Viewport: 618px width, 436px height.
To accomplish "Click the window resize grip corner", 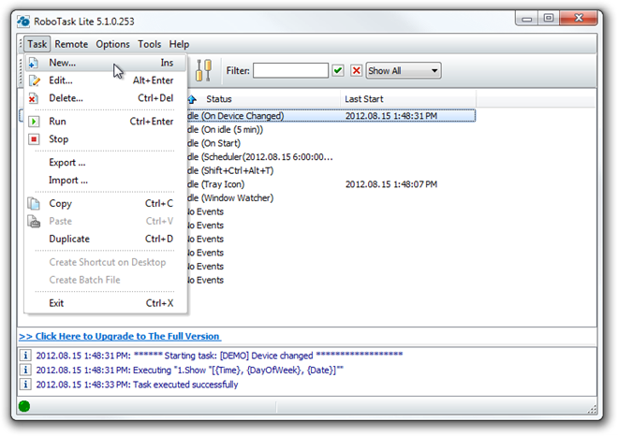I will point(592,409).
